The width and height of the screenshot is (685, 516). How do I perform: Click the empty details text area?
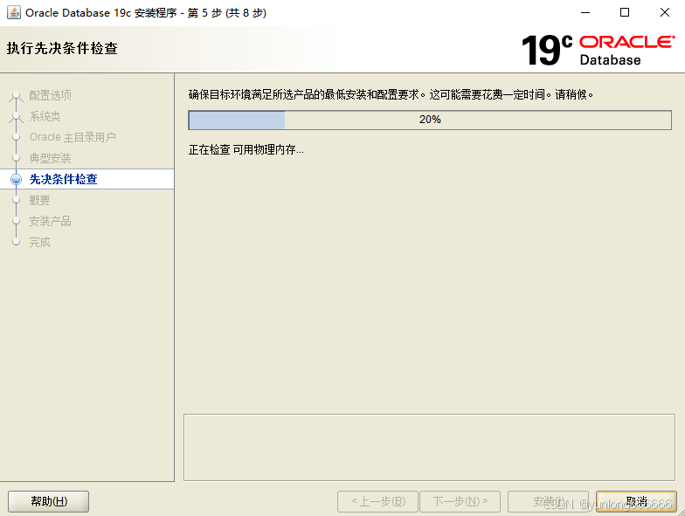430,447
